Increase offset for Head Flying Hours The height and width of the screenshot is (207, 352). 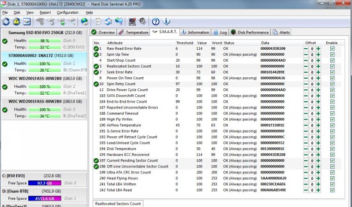(x=318, y=178)
